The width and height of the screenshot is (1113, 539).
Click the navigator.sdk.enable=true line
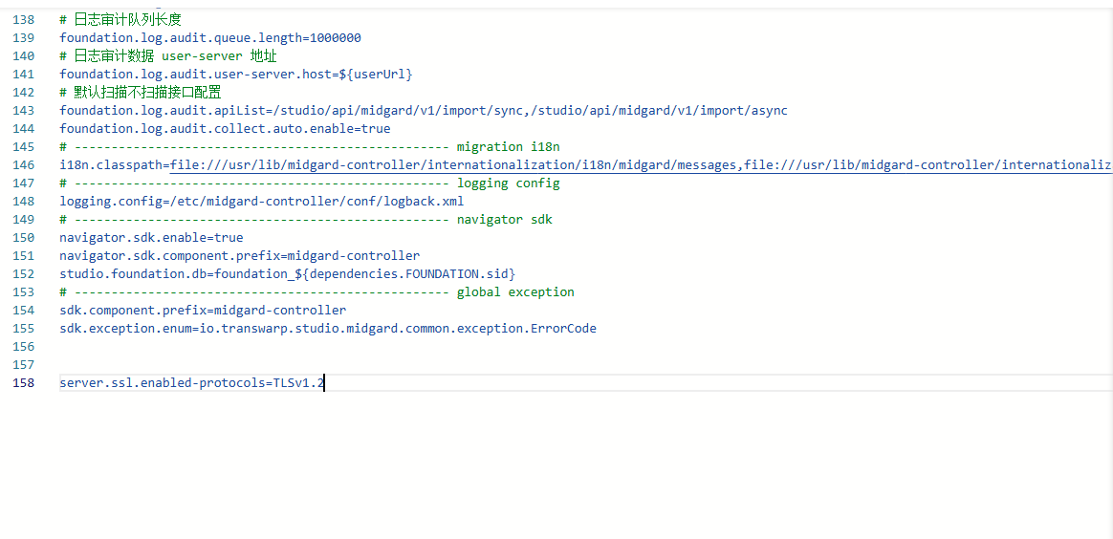tap(151, 238)
